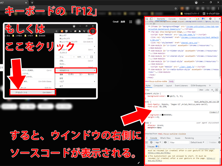Open the text_defaults_md.css:20 source link

pyautogui.click(x=207, y=102)
